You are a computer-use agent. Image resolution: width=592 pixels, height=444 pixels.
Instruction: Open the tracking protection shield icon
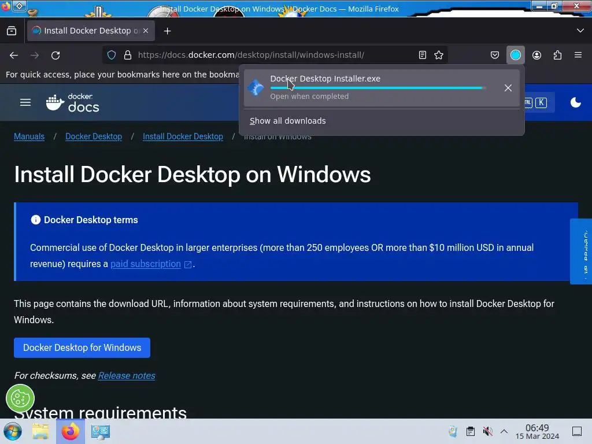click(x=112, y=55)
